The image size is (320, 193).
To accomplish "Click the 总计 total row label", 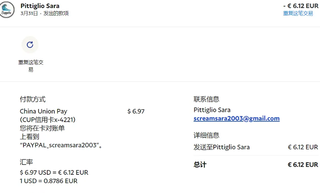I will point(200,164).
